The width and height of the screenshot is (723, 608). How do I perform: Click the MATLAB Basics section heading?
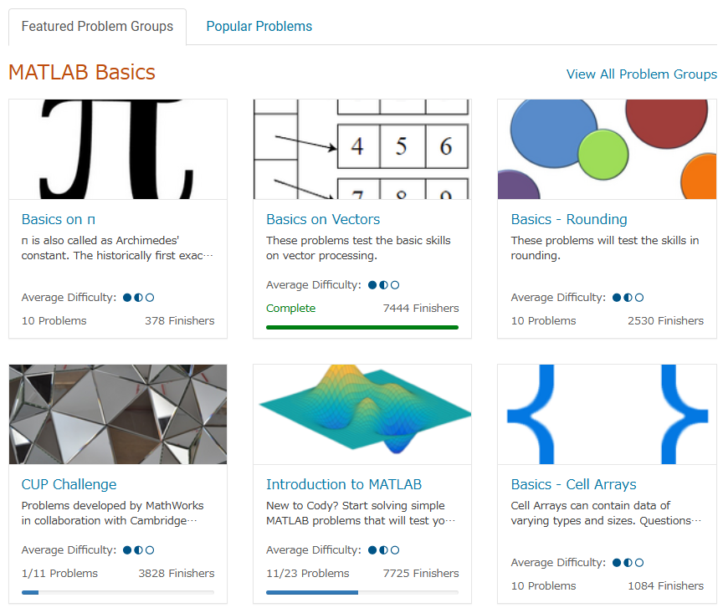[x=82, y=72]
